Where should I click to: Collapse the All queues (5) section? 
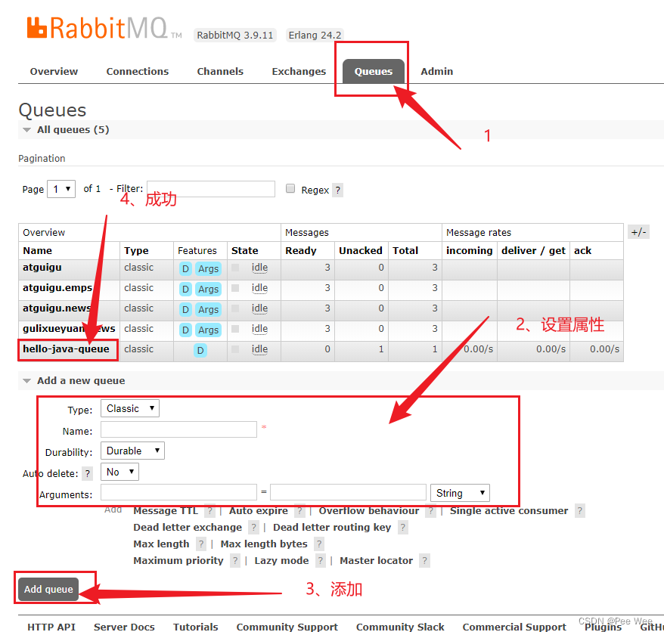point(26,129)
